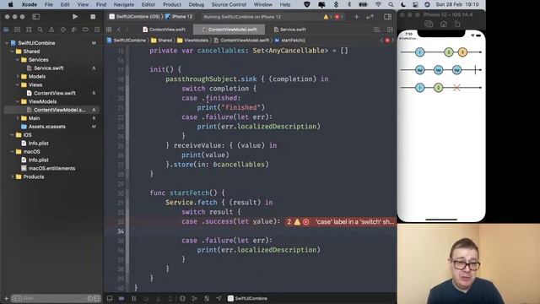
Task: Open the related items grid icon in editor
Action: click(x=109, y=30)
